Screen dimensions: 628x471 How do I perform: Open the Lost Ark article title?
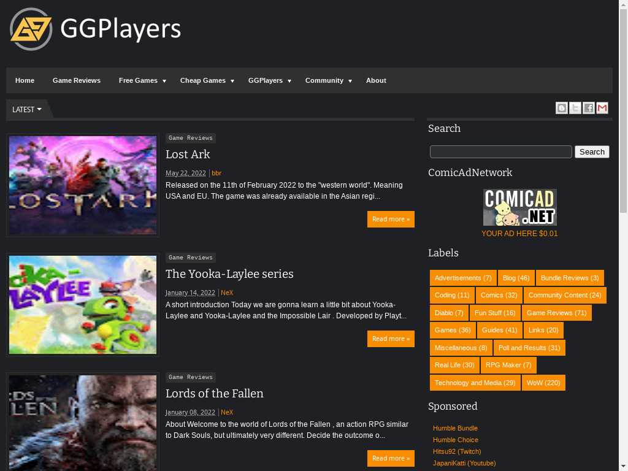188,154
